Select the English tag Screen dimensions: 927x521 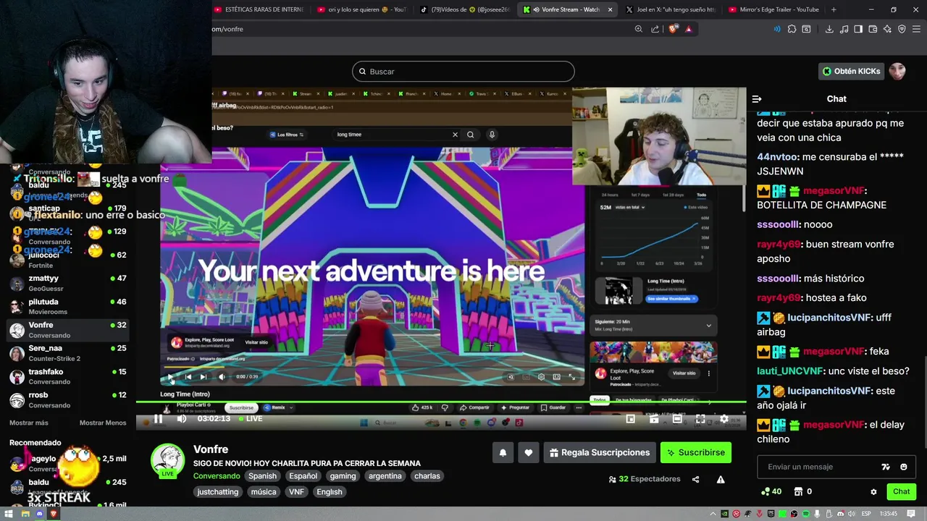(x=329, y=492)
